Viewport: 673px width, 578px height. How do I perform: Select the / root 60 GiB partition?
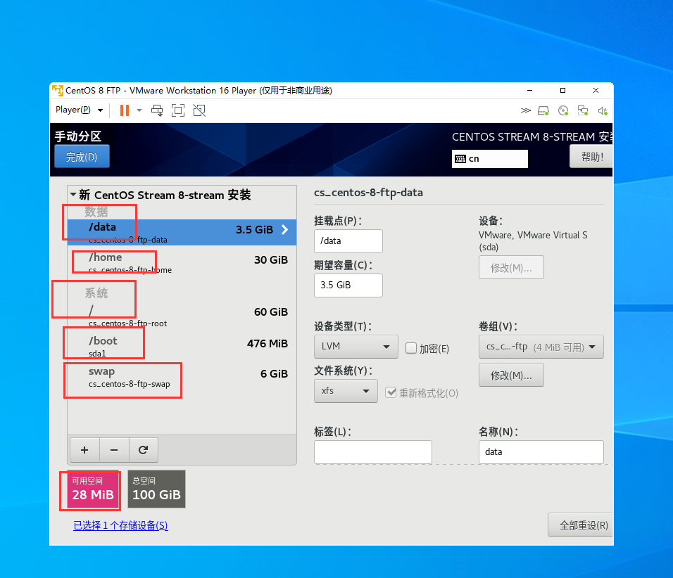pos(182,316)
